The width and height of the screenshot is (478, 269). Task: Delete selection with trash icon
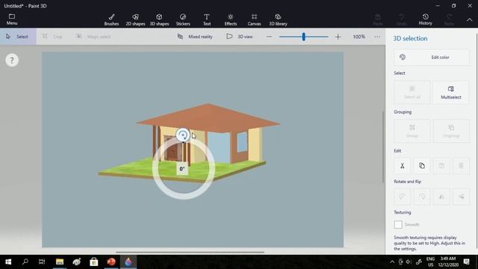(x=461, y=166)
